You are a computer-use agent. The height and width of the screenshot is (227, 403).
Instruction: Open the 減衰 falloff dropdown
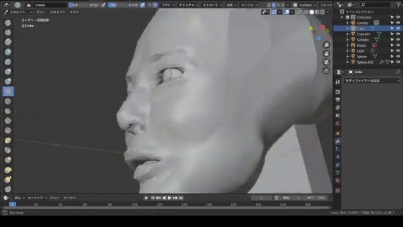(231, 5)
